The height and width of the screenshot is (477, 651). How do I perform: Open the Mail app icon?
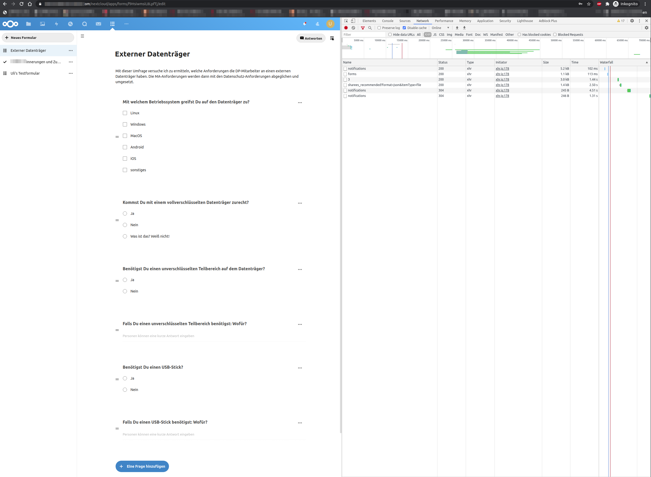(98, 24)
